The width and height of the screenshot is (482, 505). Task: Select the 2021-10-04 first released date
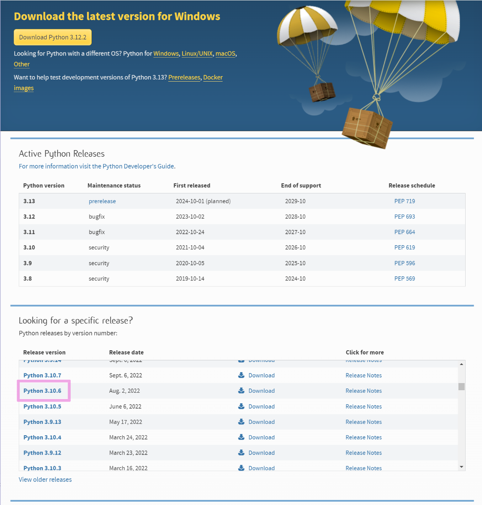point(190,247)
